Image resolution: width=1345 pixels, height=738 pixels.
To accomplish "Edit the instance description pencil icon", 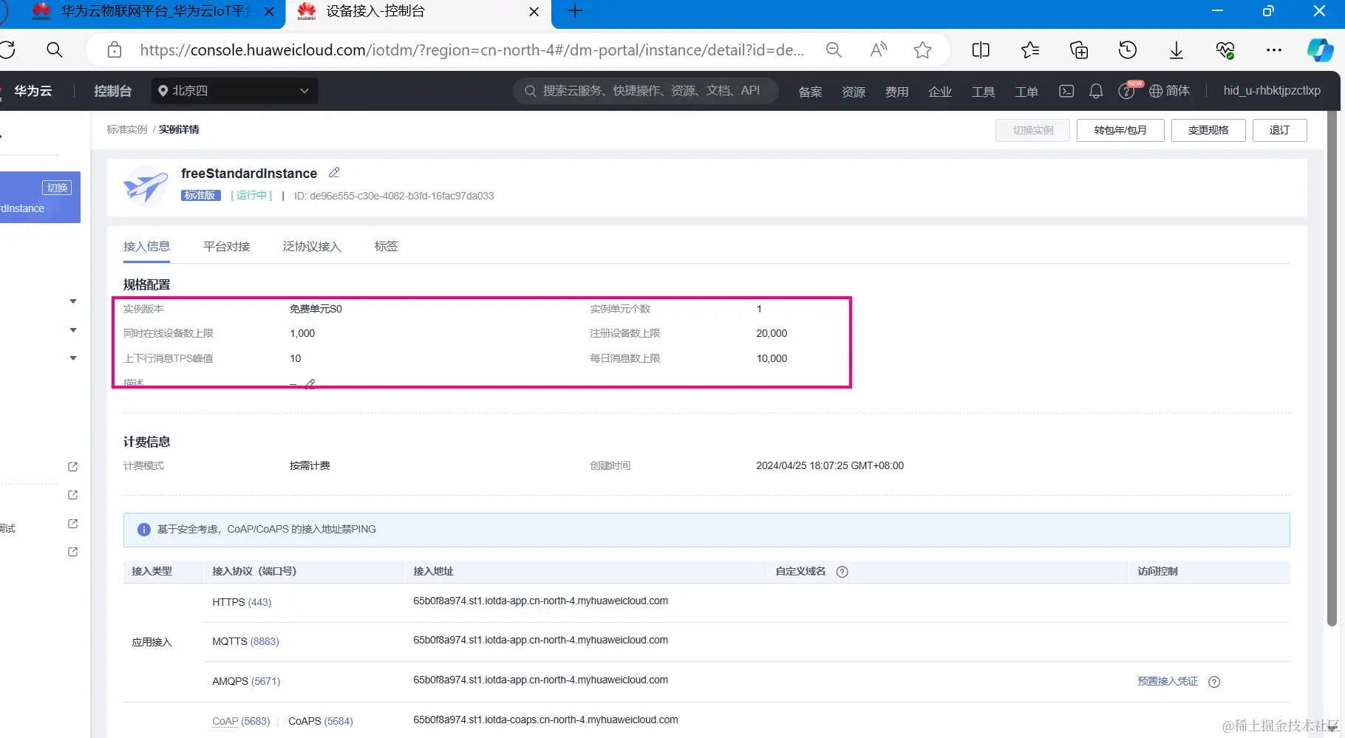I will click(x=310, y=384).
